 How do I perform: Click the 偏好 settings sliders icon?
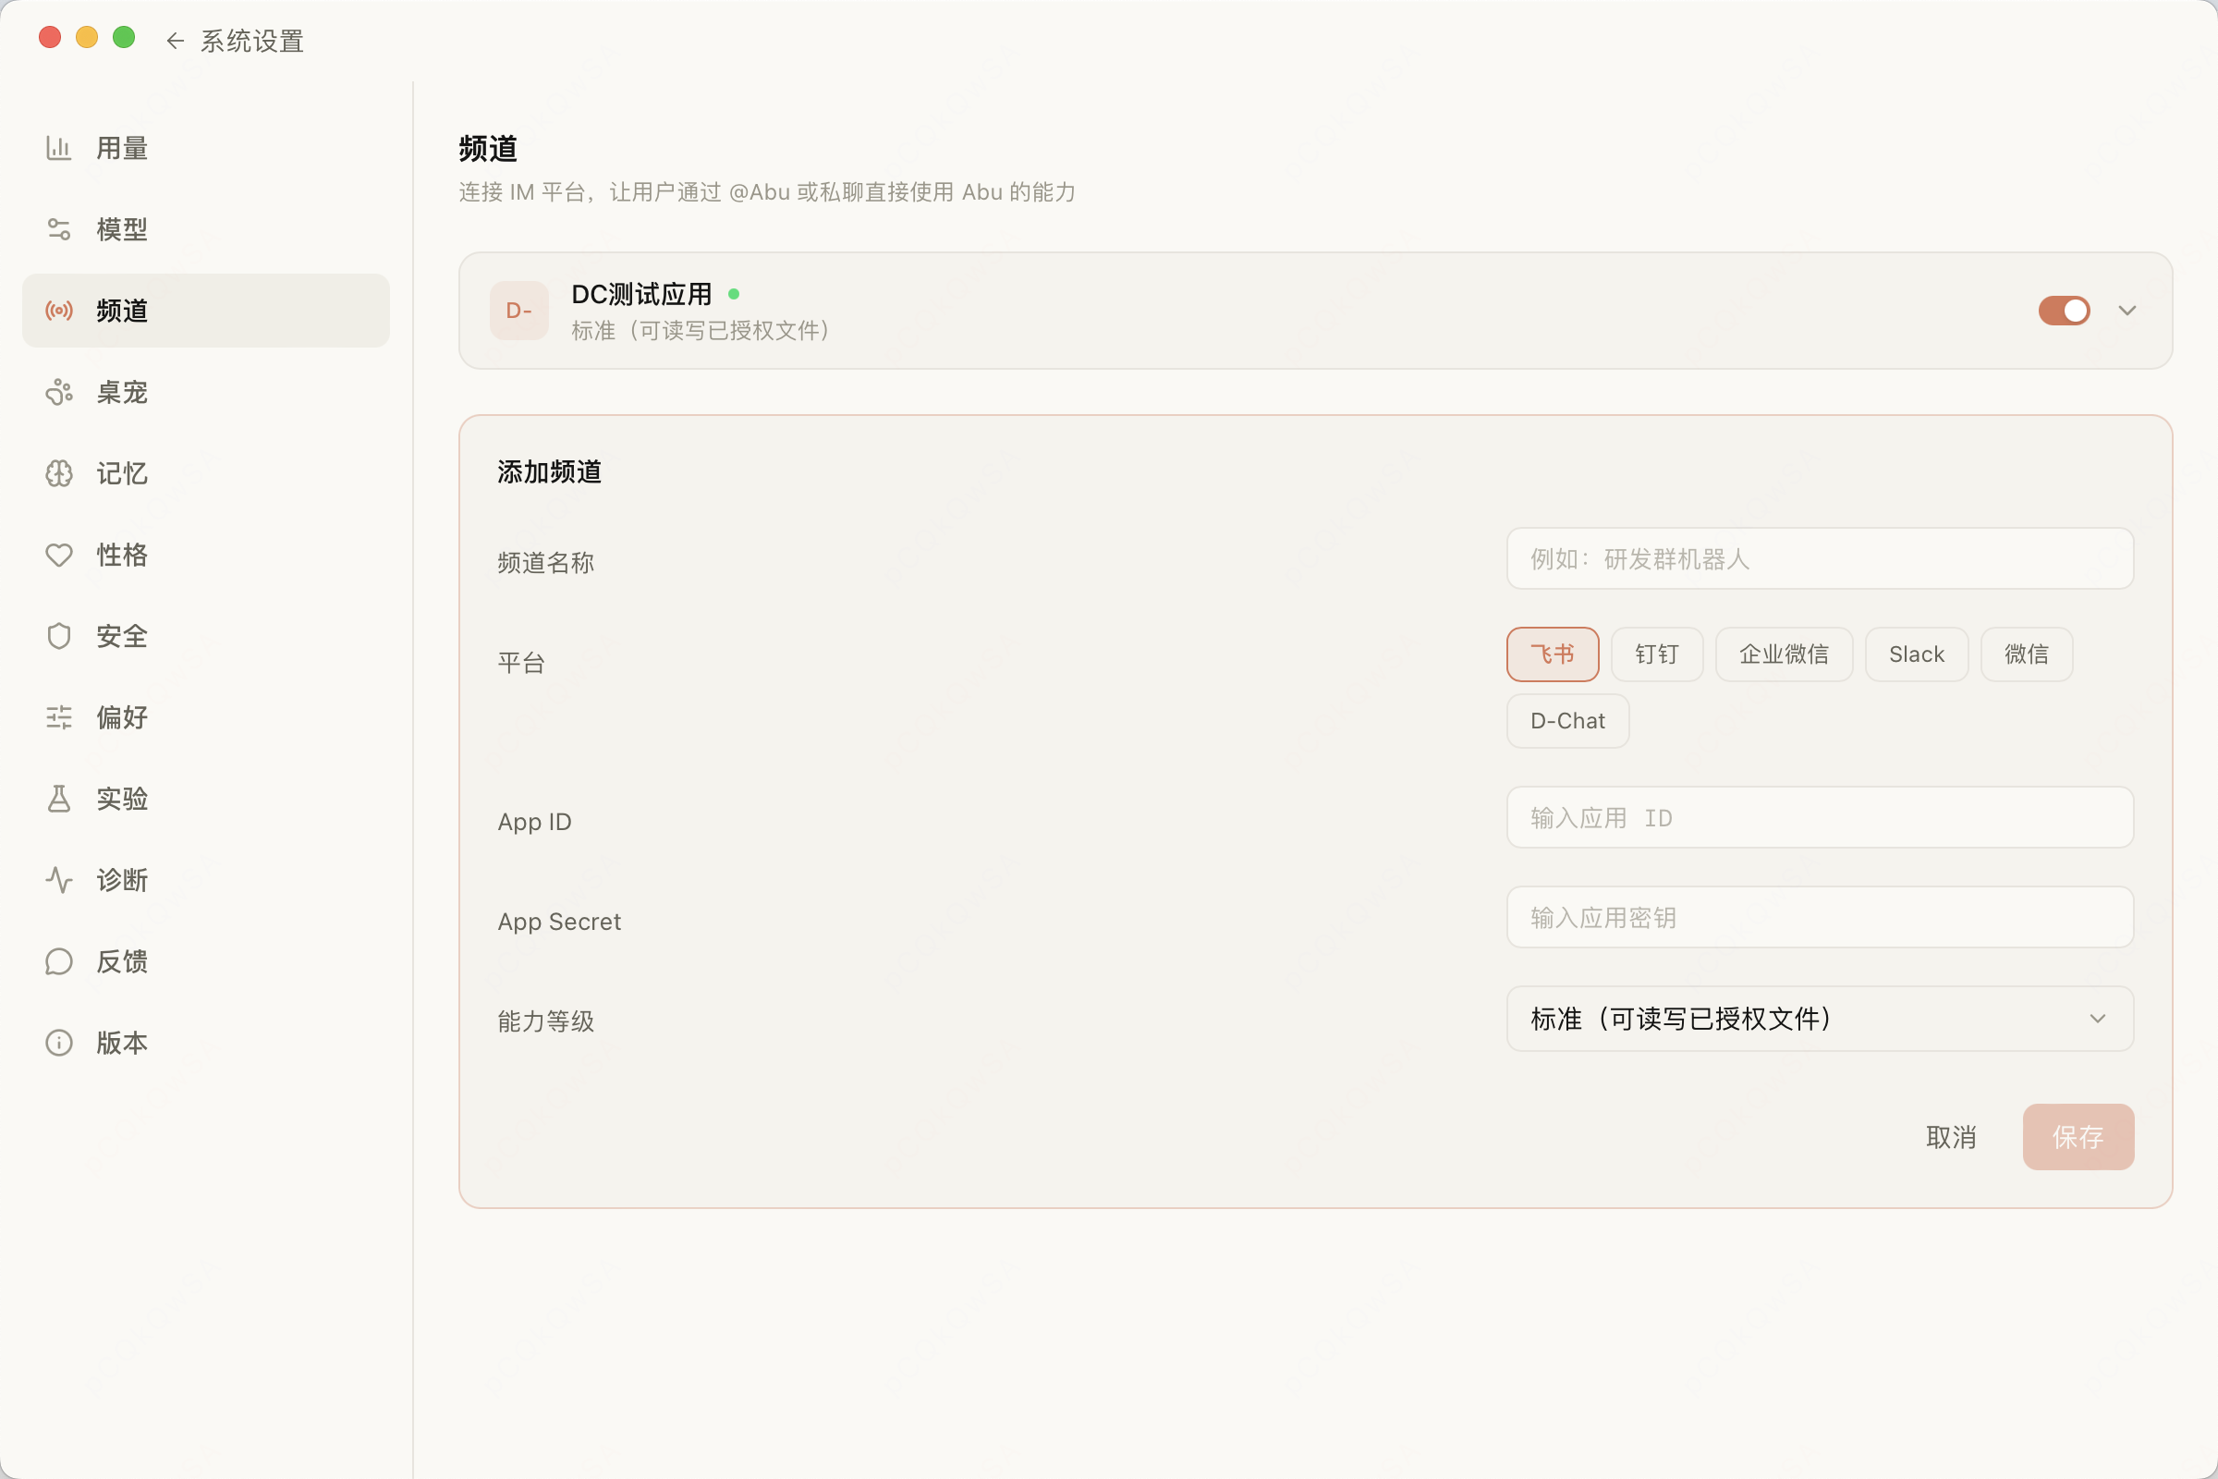pos(58,717)
